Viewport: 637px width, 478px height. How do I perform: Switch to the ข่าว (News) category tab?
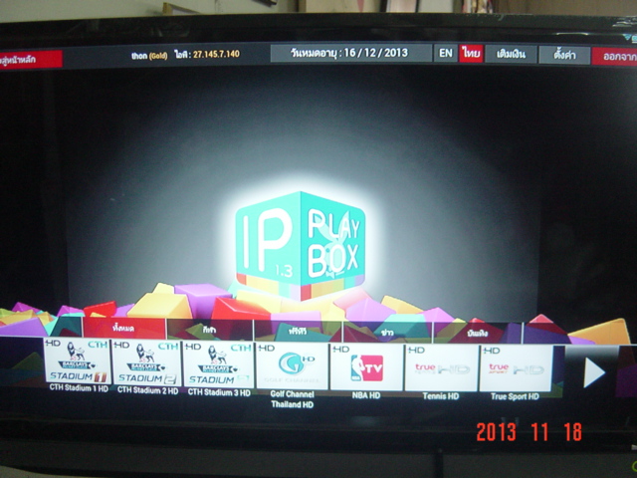coord(387,333)
